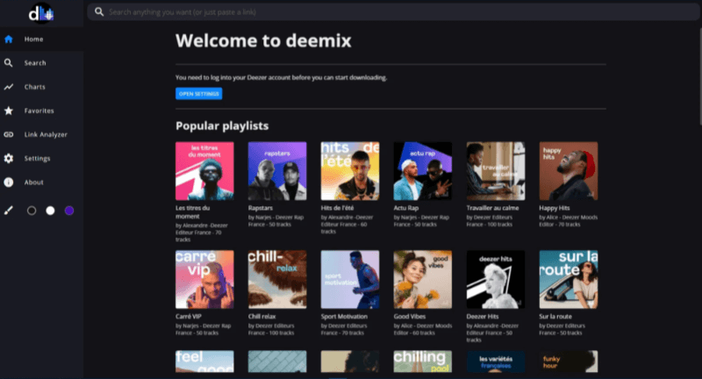This screenshot has height=379, width=702.
Task: Open the Actu Rap playlist cover
Action: point(423,171)
